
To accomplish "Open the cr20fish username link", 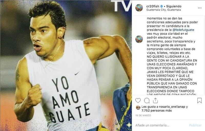I will point(153,6).
